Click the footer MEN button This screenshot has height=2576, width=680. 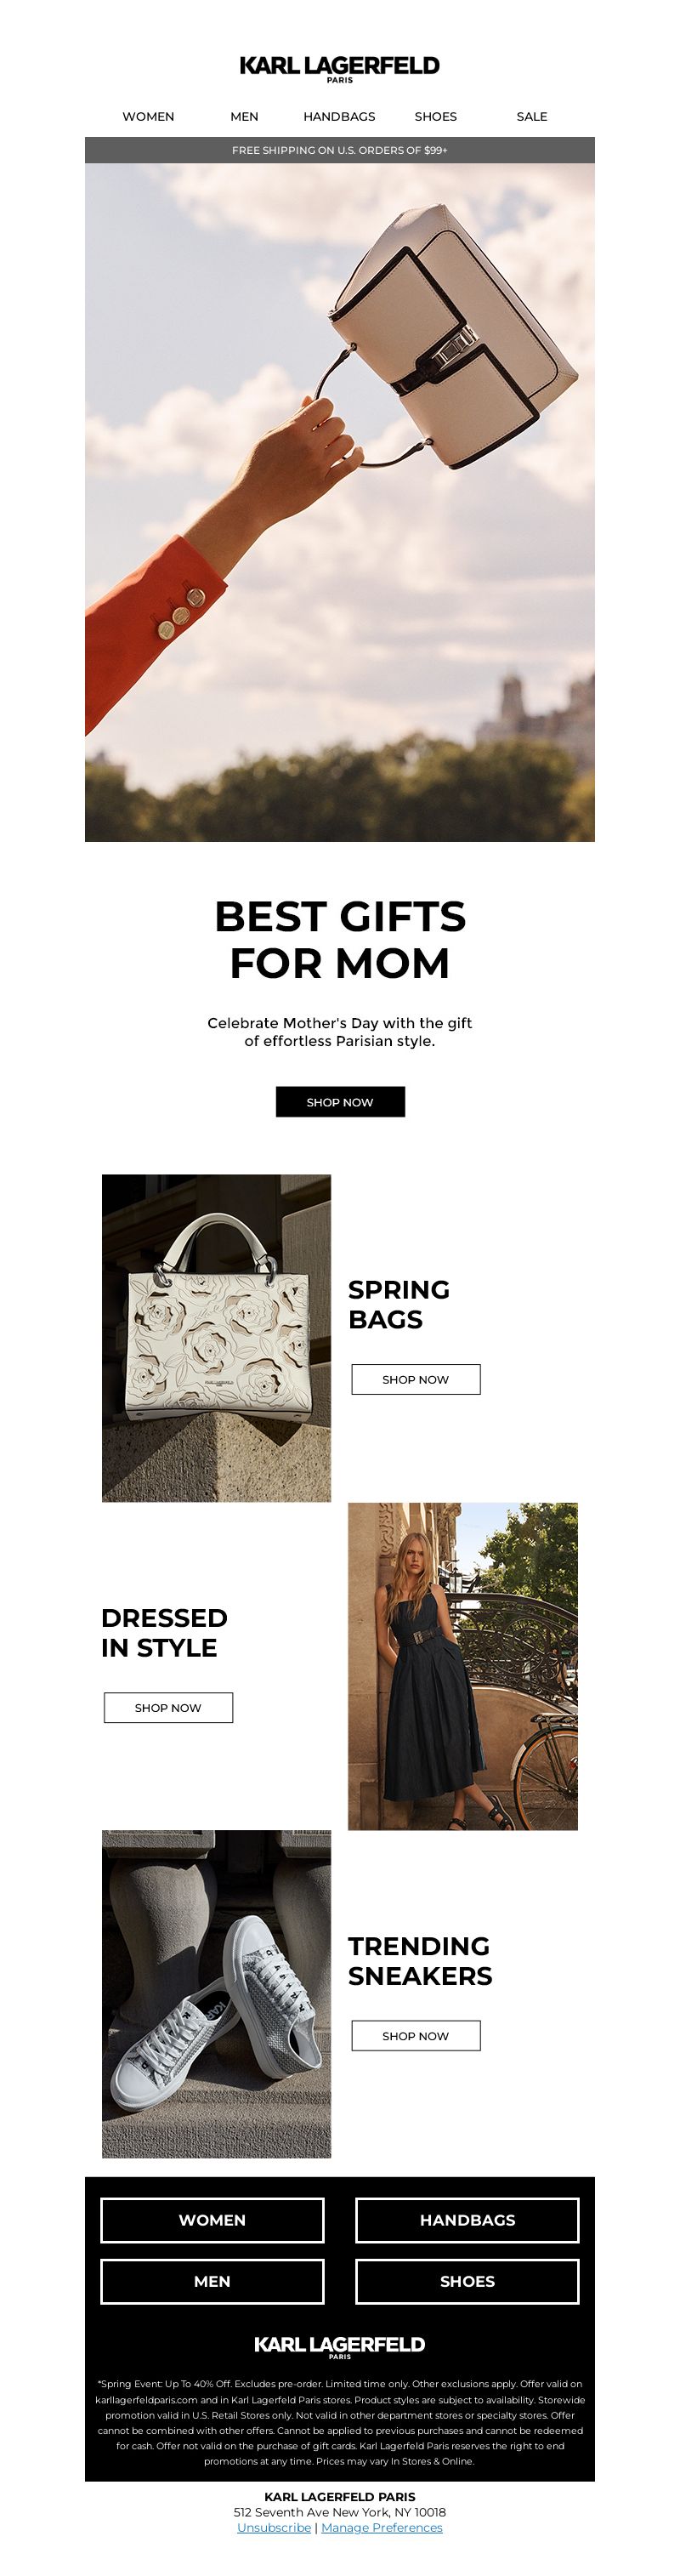[212, 2281]
